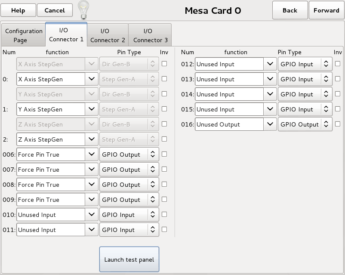This screenshot has width=345, height=275.
Task: Click pin 0 X Axis StepGen text field
Action: (51, 79)
